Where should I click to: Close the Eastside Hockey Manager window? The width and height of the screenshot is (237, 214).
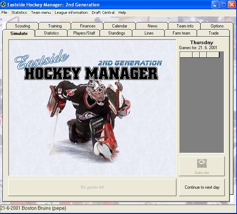point(232,5)
